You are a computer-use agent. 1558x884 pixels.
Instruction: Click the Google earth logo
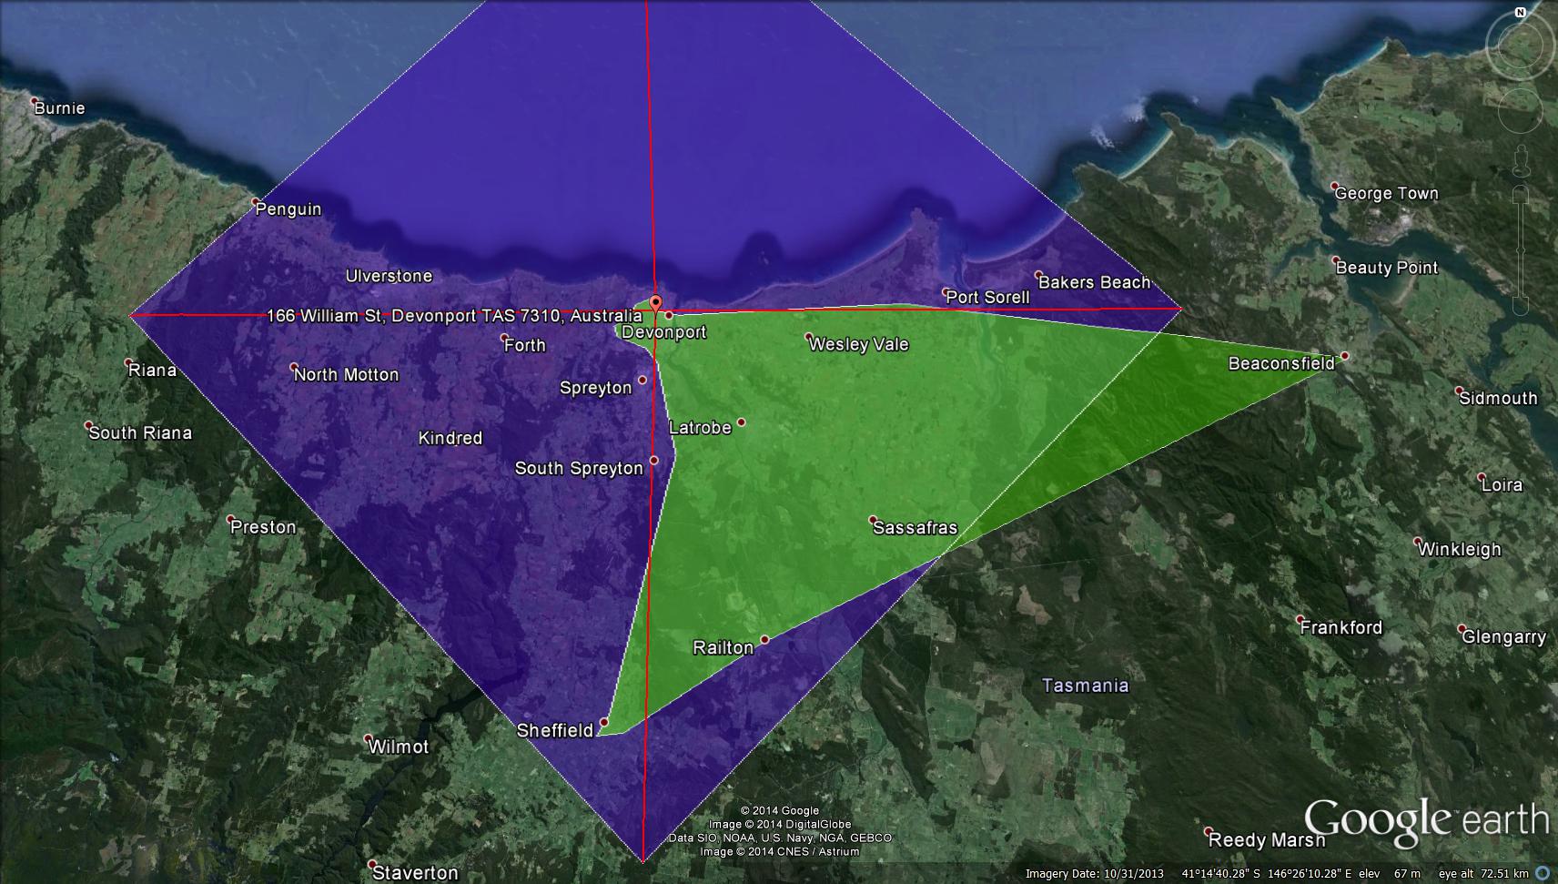pyautogui.click(x=1425, y=819)
